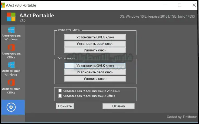Toggle Создать задачу для активации Office checkbox
This screenshot has width=199, height=124.
click(x=60, y=96)
